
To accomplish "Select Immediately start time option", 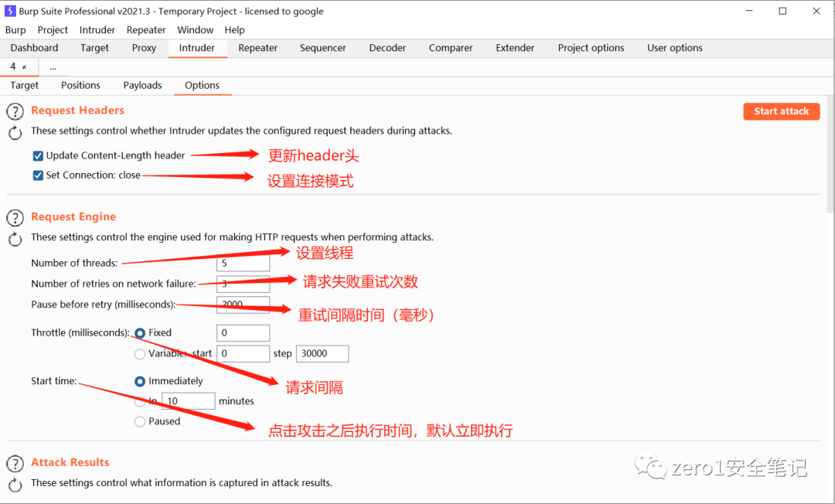I will click(x=140, y=382).
